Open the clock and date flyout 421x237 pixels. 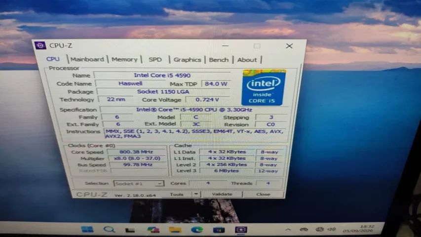click(359, 229)
